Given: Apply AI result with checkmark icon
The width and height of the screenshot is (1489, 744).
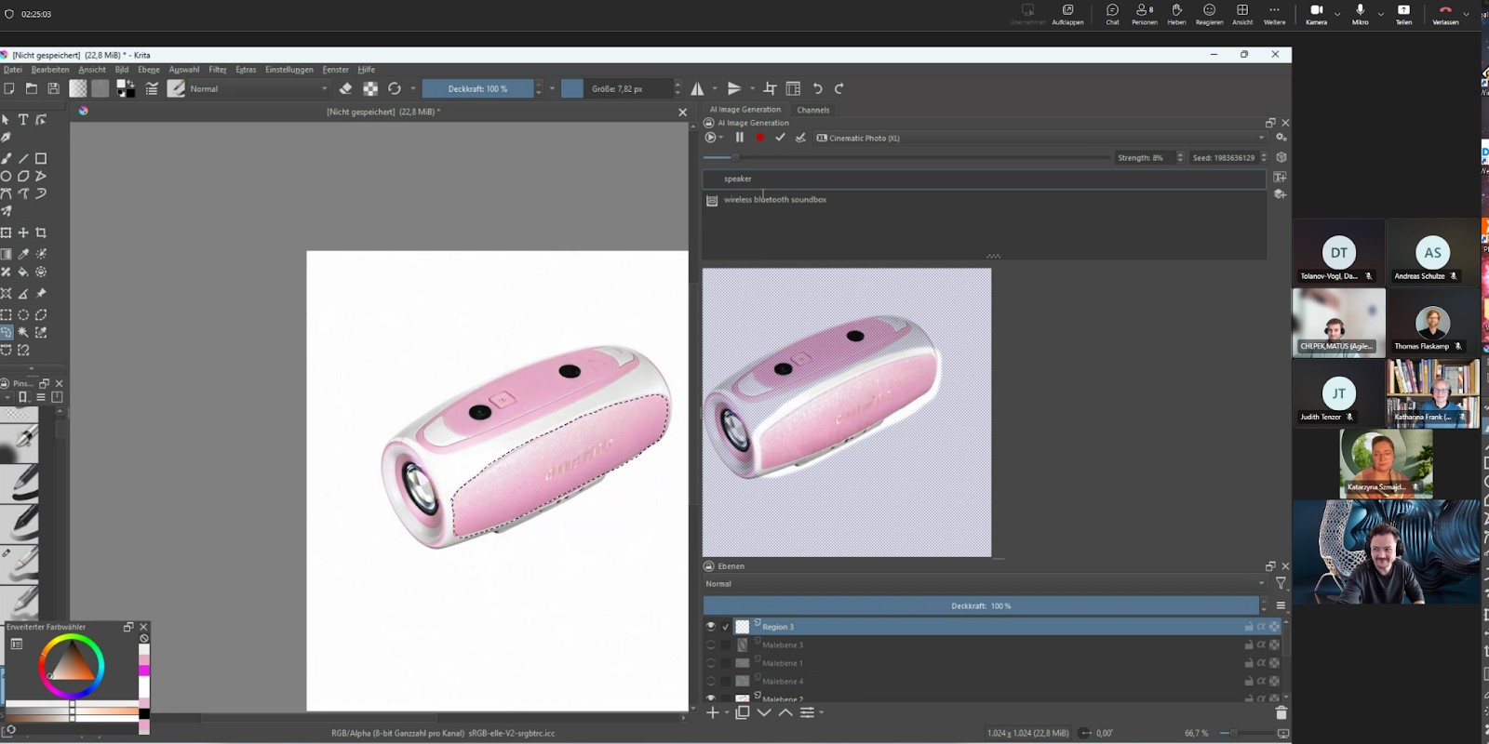Looking at the screenshot, I should pos(780,138).
